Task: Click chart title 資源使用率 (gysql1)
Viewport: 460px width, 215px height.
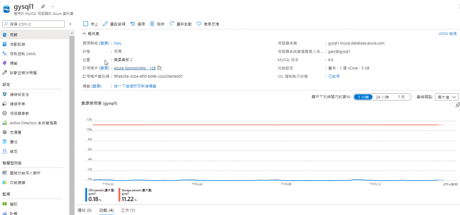Action: (99, 103)
